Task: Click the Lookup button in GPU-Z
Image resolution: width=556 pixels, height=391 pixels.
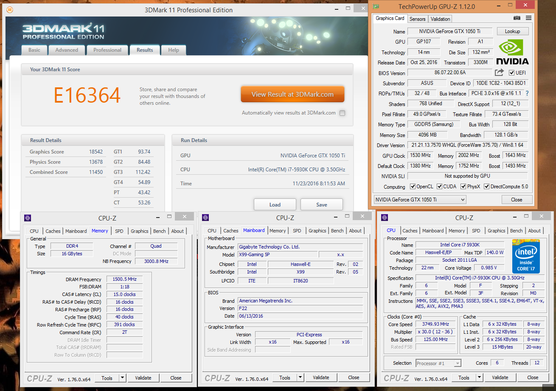Action: (512, 31)
